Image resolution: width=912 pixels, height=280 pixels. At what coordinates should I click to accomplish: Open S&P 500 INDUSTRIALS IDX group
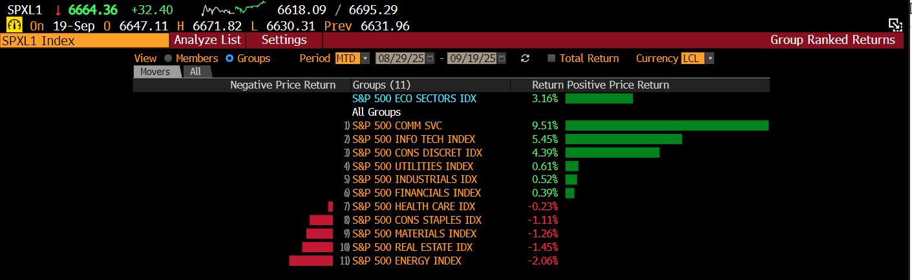tap(415, 180)
